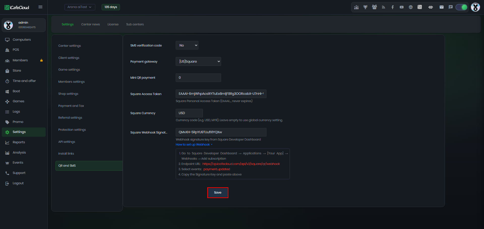Open the Payment gateway dropdown
Image resolution: width=484 pixels, height=229 pixels.
click(x=198, y=62)
